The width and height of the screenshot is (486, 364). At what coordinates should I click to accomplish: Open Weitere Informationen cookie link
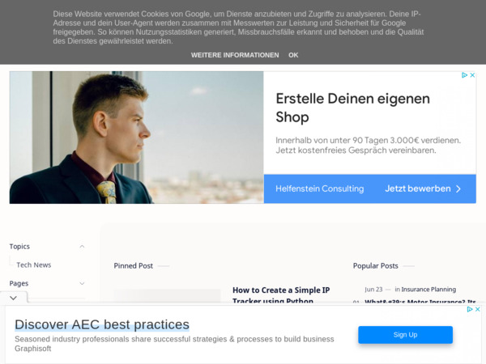click(235, 55)
